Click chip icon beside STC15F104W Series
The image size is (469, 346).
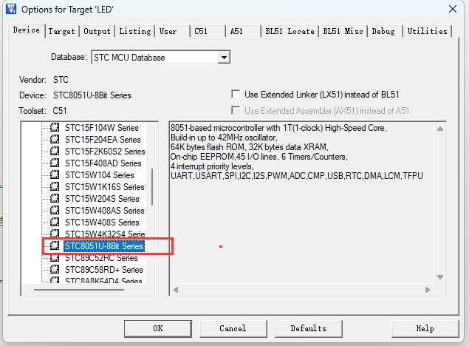55,127
